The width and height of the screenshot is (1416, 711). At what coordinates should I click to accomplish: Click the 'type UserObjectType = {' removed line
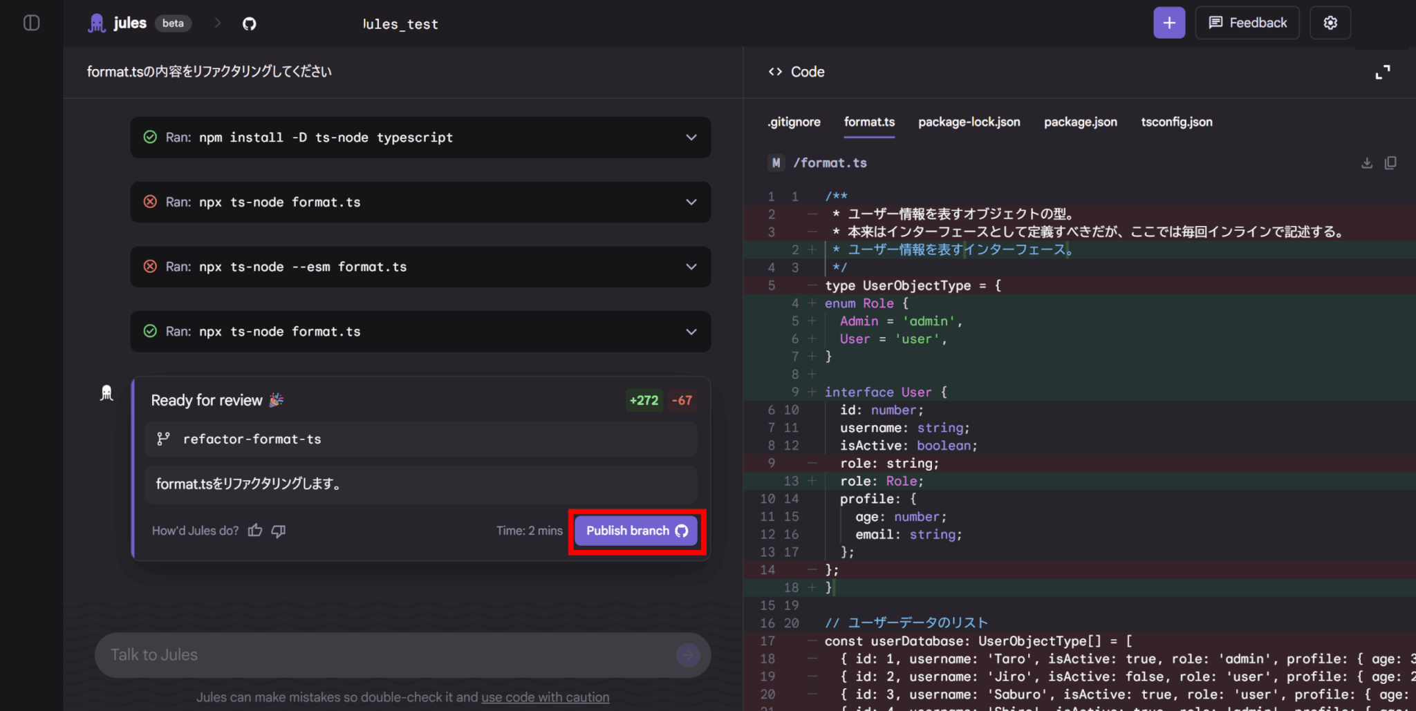coord(913,285)
